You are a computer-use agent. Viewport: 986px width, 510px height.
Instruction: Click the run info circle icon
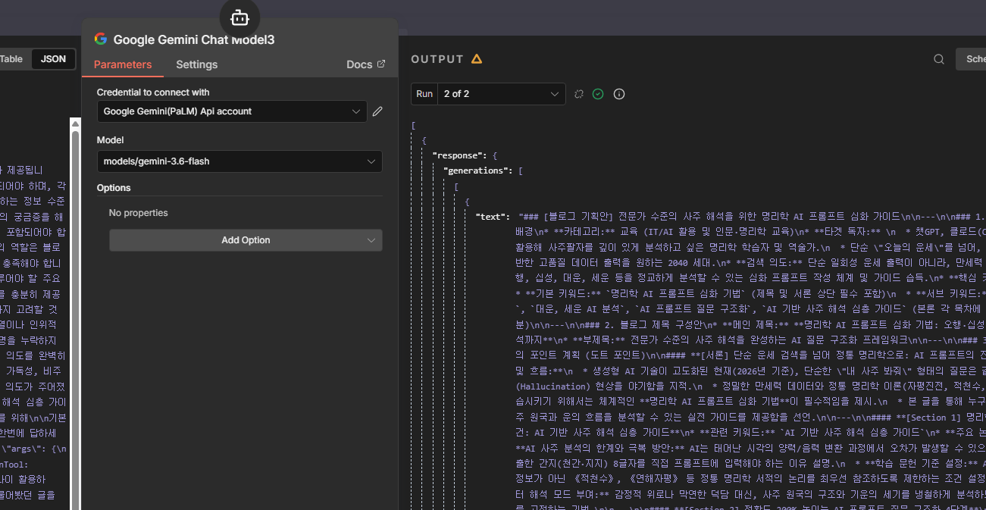coord(619,94)
